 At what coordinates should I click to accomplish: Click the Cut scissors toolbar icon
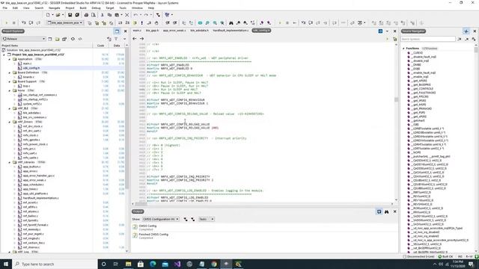click(x=102, y=15)
